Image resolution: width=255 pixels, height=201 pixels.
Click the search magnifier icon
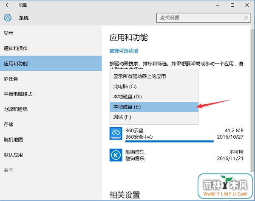[x=246, y=18]
